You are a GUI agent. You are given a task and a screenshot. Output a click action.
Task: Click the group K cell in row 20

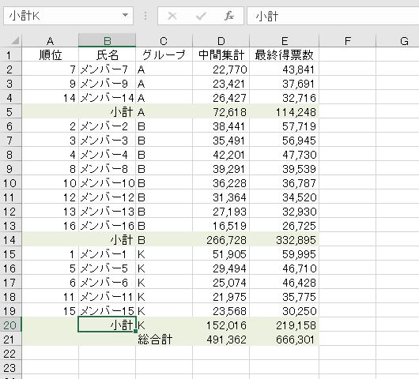164,325
